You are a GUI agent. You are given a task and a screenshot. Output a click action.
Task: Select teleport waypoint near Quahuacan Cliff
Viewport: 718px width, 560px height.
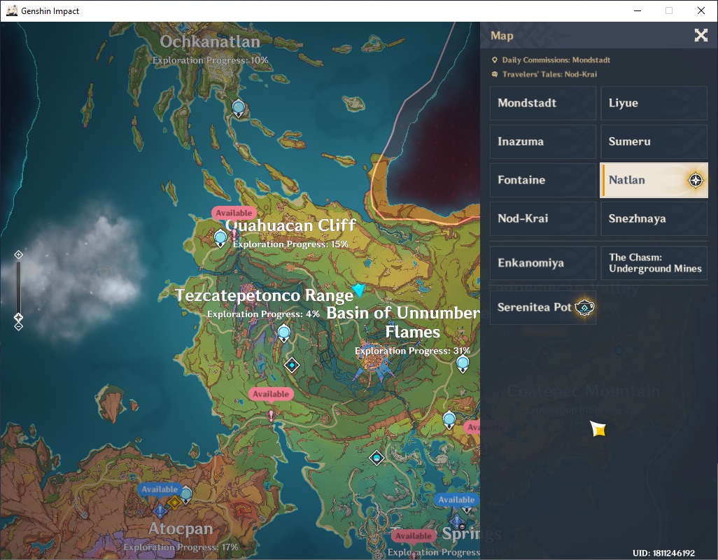pyautogui.click(x=220, y=239)
